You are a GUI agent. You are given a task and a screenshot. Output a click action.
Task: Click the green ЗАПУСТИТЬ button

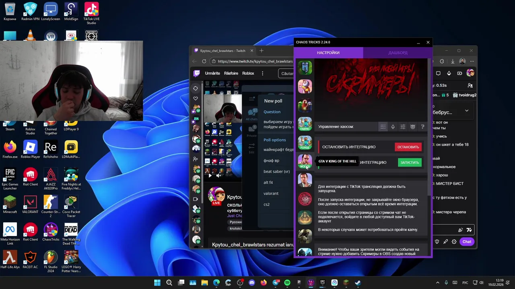(410, 163)
